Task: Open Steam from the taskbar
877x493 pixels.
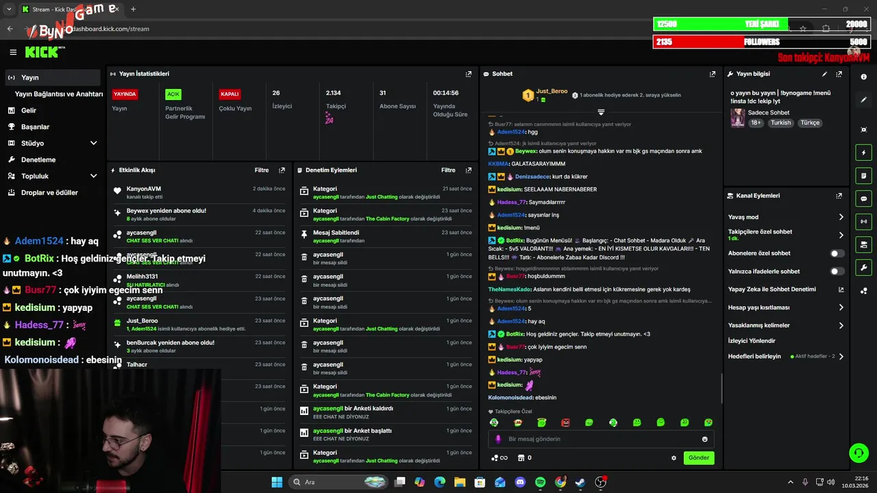Action: [x=580, y=482]
